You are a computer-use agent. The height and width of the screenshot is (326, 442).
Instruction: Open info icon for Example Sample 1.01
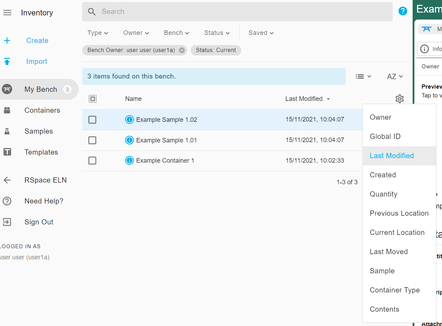(129, 140)
